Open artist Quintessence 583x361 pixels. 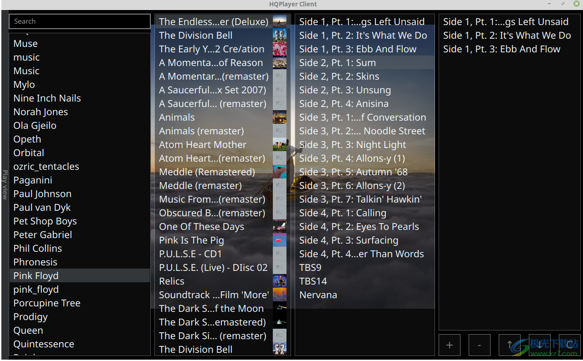pos(80,344)
